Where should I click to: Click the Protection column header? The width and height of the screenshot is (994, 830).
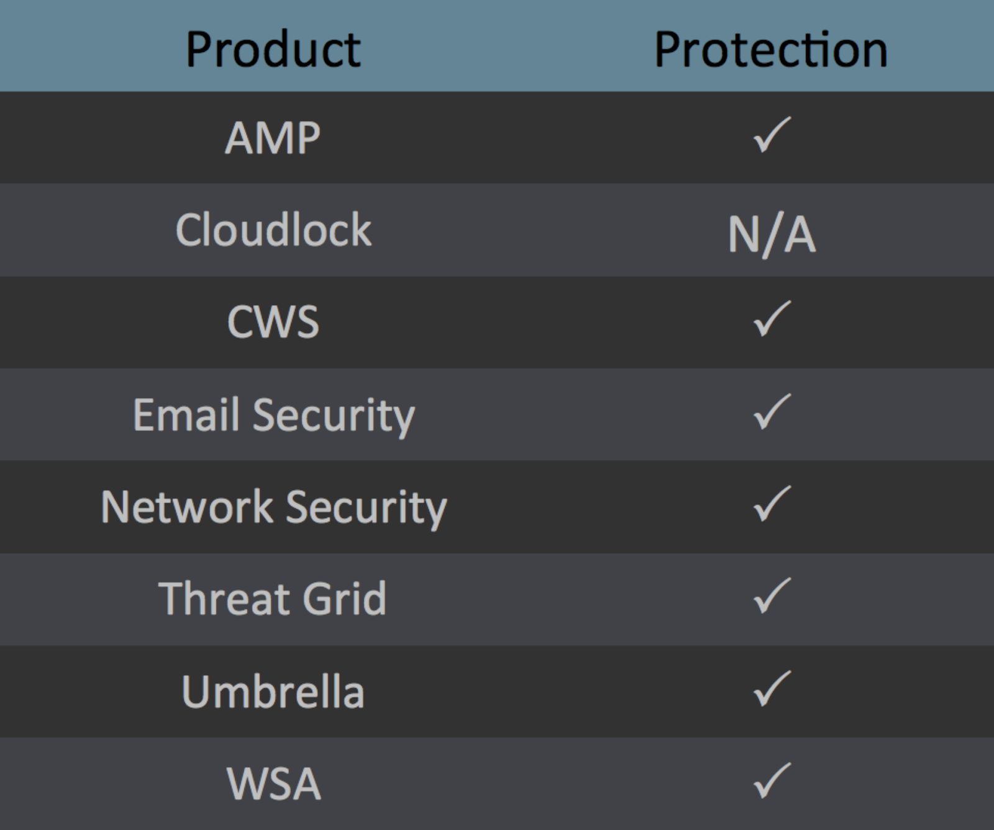pos(771,49)
